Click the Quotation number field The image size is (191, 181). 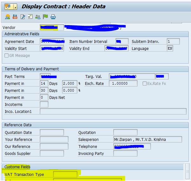(125, 132)
